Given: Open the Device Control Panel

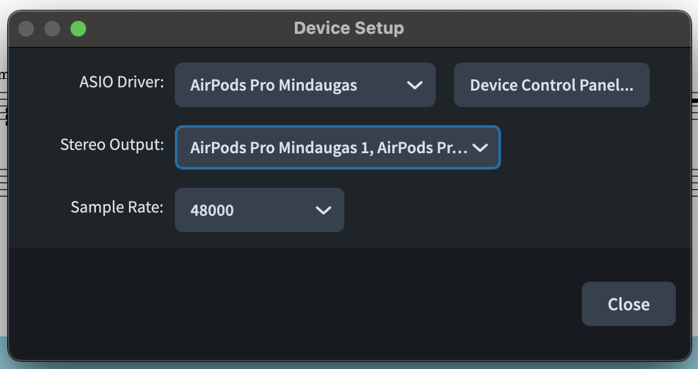Looking at the screenshot, I should pyautogui.click(x=551, y=85).
